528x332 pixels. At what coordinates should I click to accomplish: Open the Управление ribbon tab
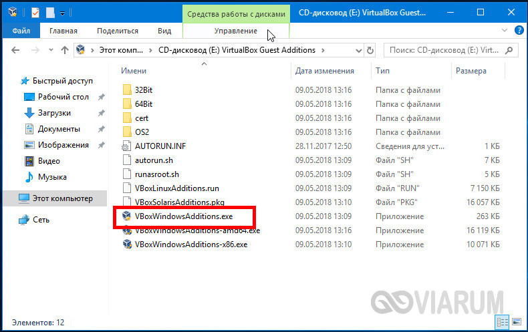click(236, 31)
